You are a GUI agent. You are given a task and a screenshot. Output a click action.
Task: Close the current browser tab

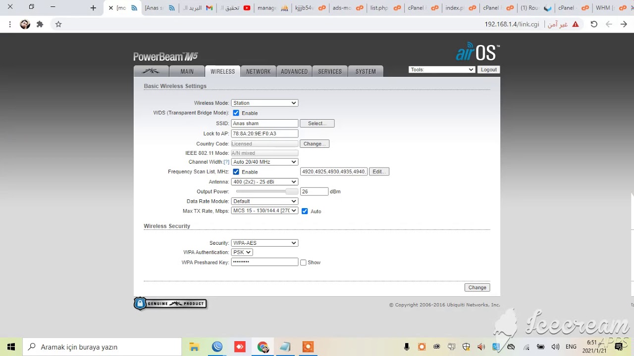pyautogui.click(x=111, y=8)
